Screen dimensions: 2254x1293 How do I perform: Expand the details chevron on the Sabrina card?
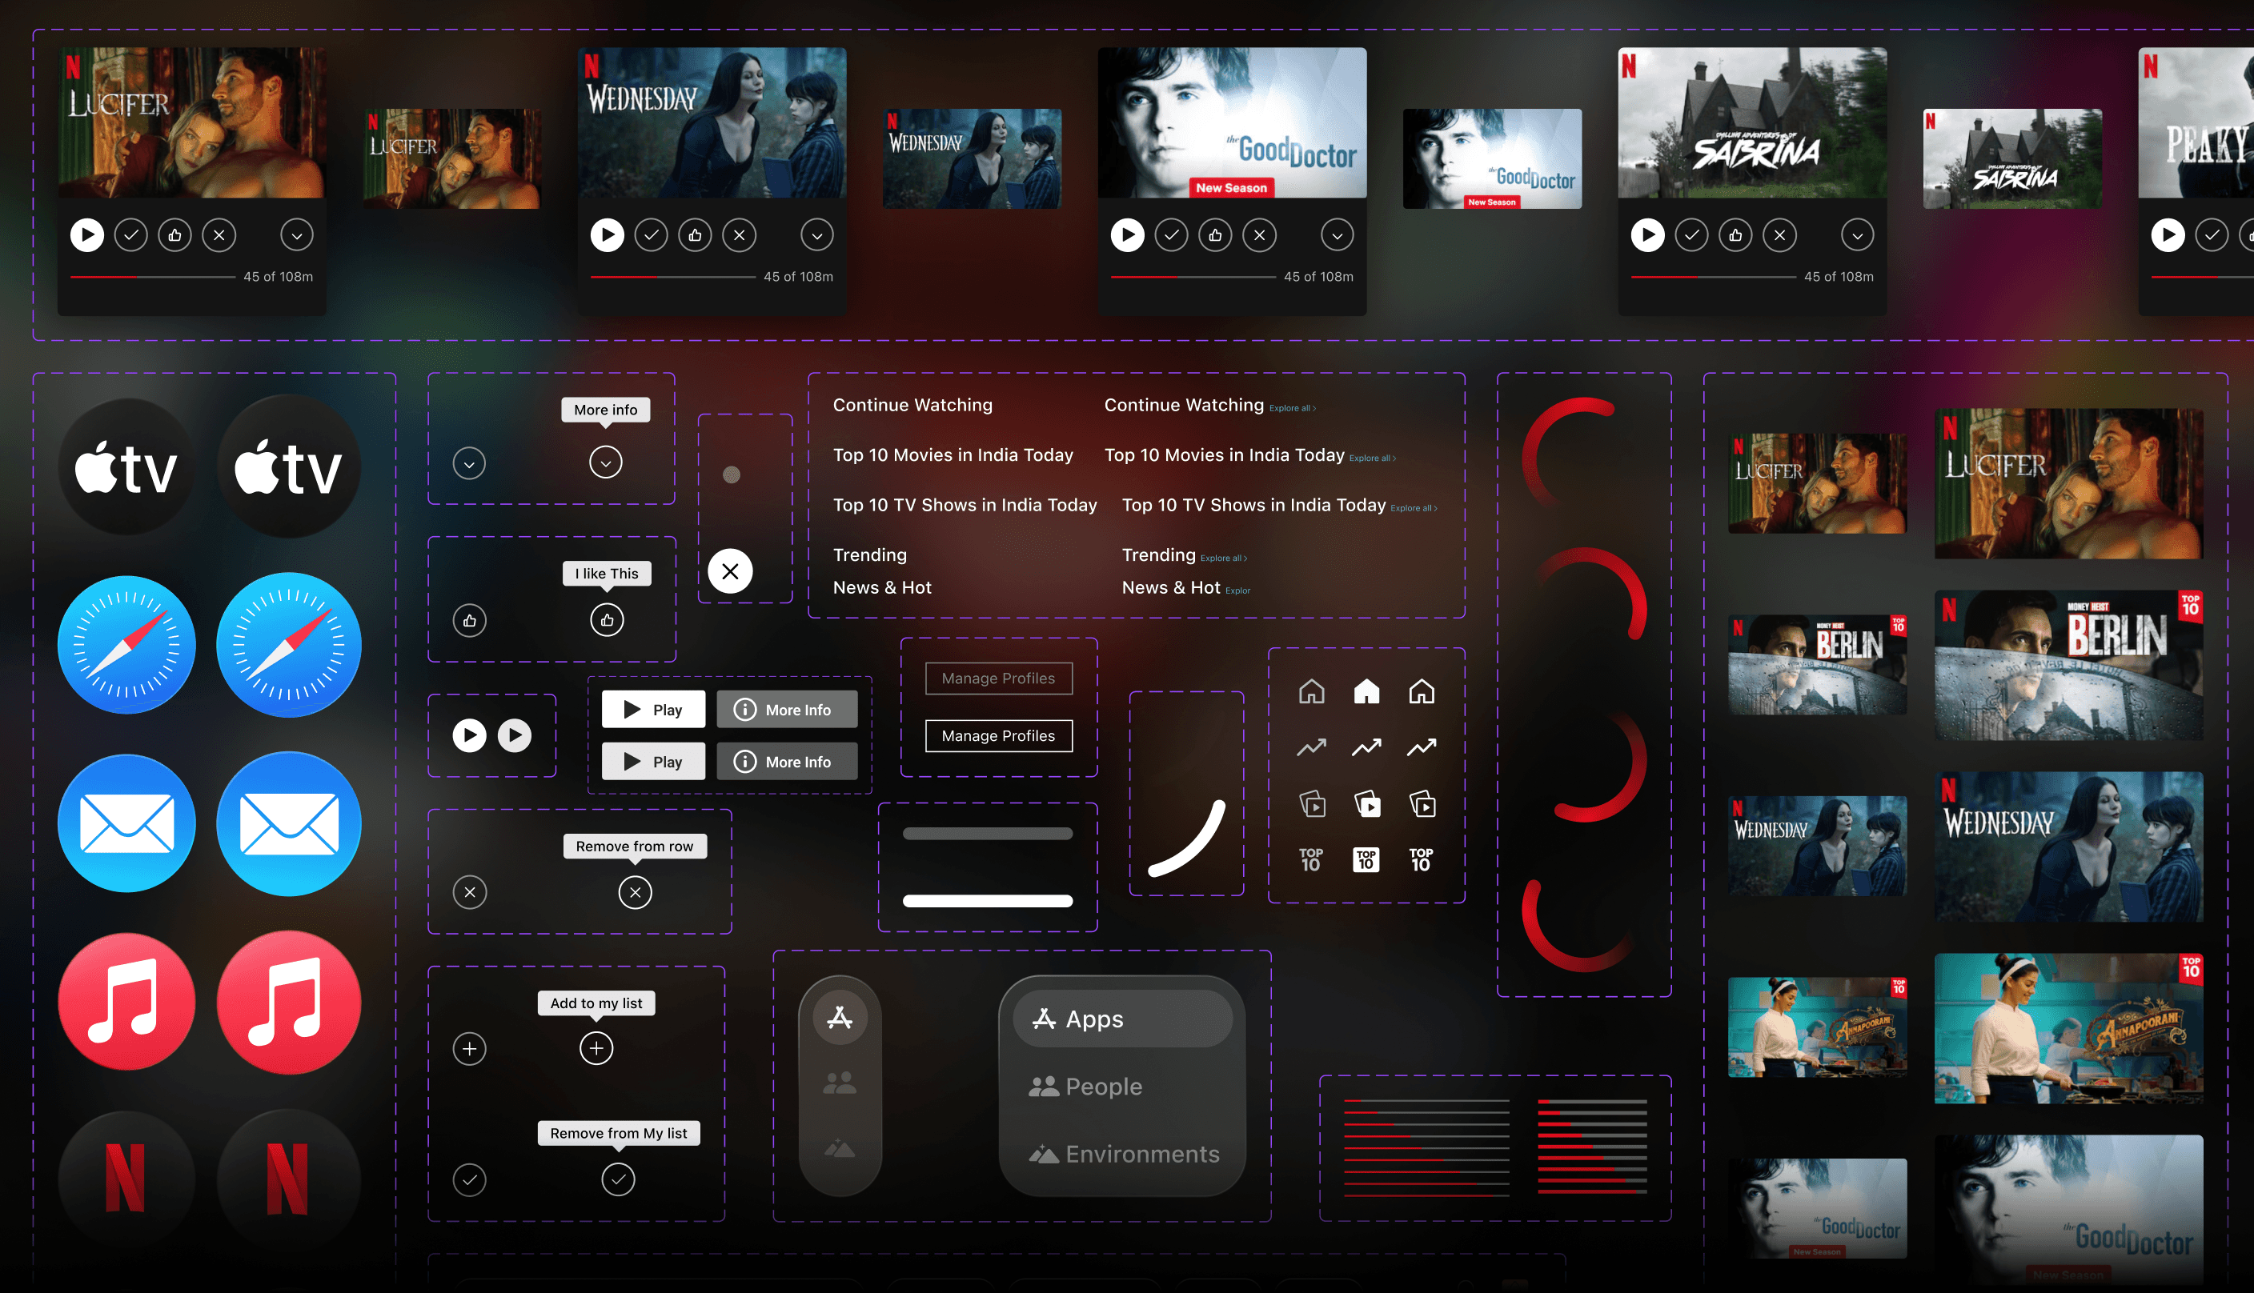1857,235
